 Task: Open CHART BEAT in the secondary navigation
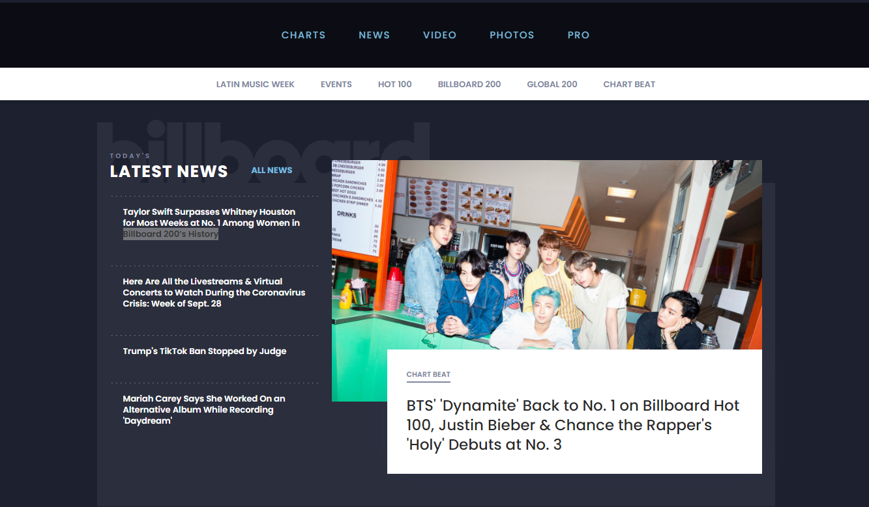point(629,85)
